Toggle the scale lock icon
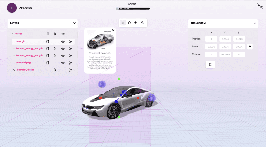This screenshot has width=266, height=147. tap(250, 47)
